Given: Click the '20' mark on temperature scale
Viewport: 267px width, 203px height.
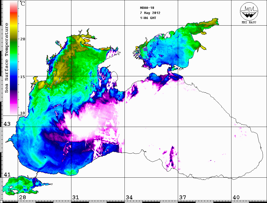Looking at the screenshot, I should coord(22,39).
